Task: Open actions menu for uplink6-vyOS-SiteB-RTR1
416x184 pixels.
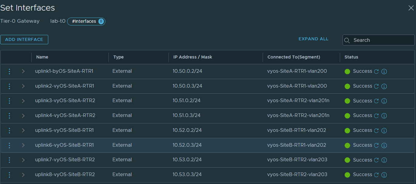Action: (x=9, y=146)
